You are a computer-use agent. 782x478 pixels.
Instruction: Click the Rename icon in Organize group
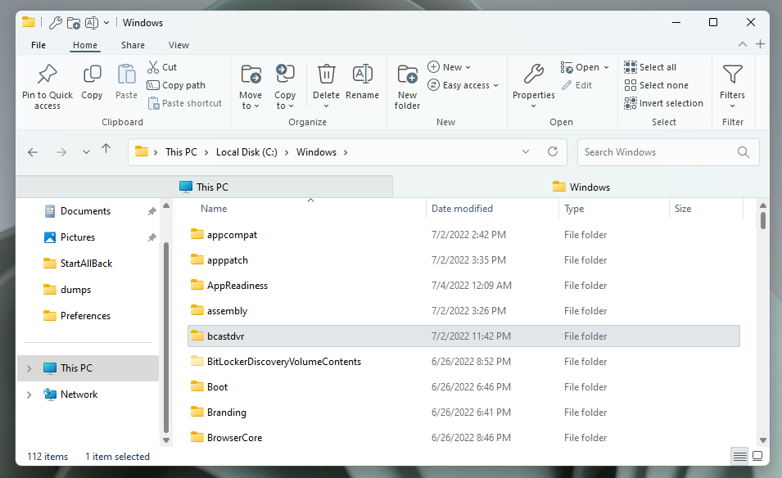362,75
